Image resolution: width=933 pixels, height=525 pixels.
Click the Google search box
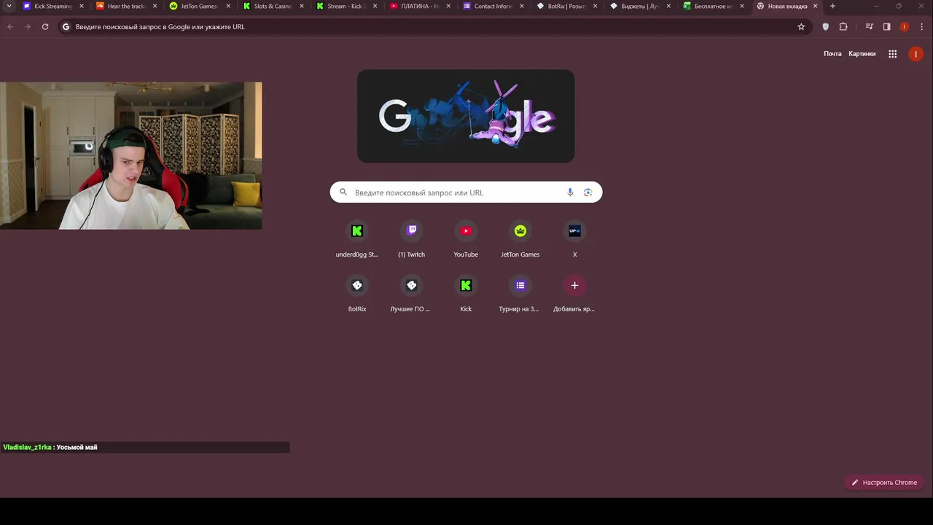point(466,192)
